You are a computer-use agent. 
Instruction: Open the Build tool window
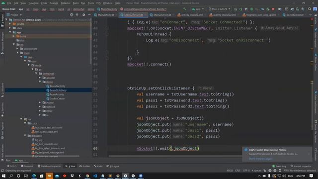[x=98, y=166]
